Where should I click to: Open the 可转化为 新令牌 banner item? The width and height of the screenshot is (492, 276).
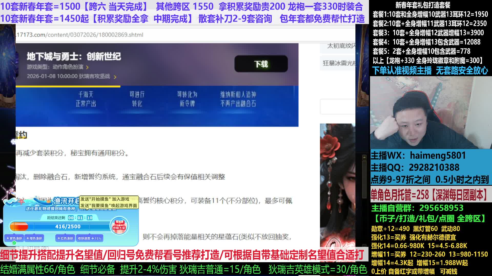point(187,99)
